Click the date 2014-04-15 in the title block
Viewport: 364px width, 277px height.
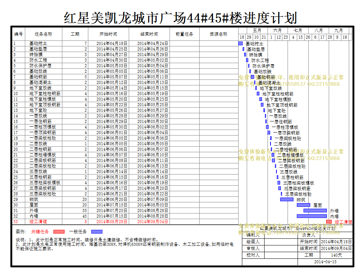325,262
